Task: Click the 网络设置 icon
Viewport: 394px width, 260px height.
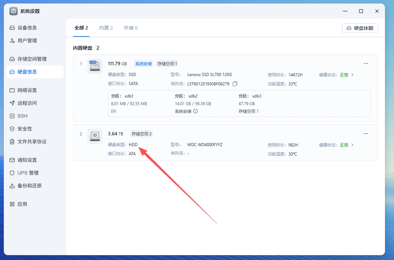Action: coord(12,90)
